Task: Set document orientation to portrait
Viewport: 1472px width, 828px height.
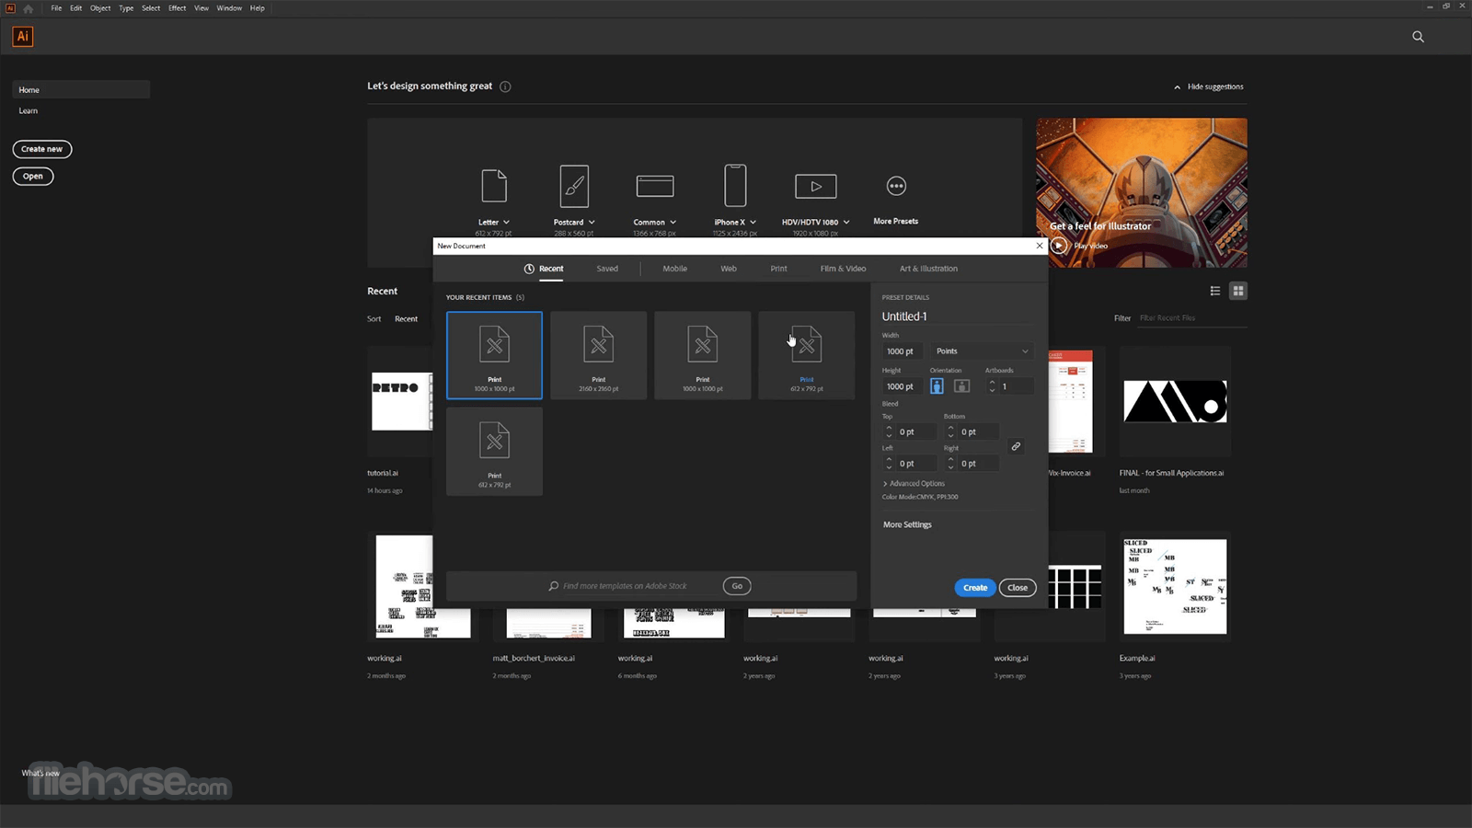Action: point(937,385)
